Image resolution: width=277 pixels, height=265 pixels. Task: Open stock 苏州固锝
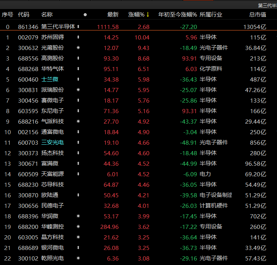coord(53,37)
